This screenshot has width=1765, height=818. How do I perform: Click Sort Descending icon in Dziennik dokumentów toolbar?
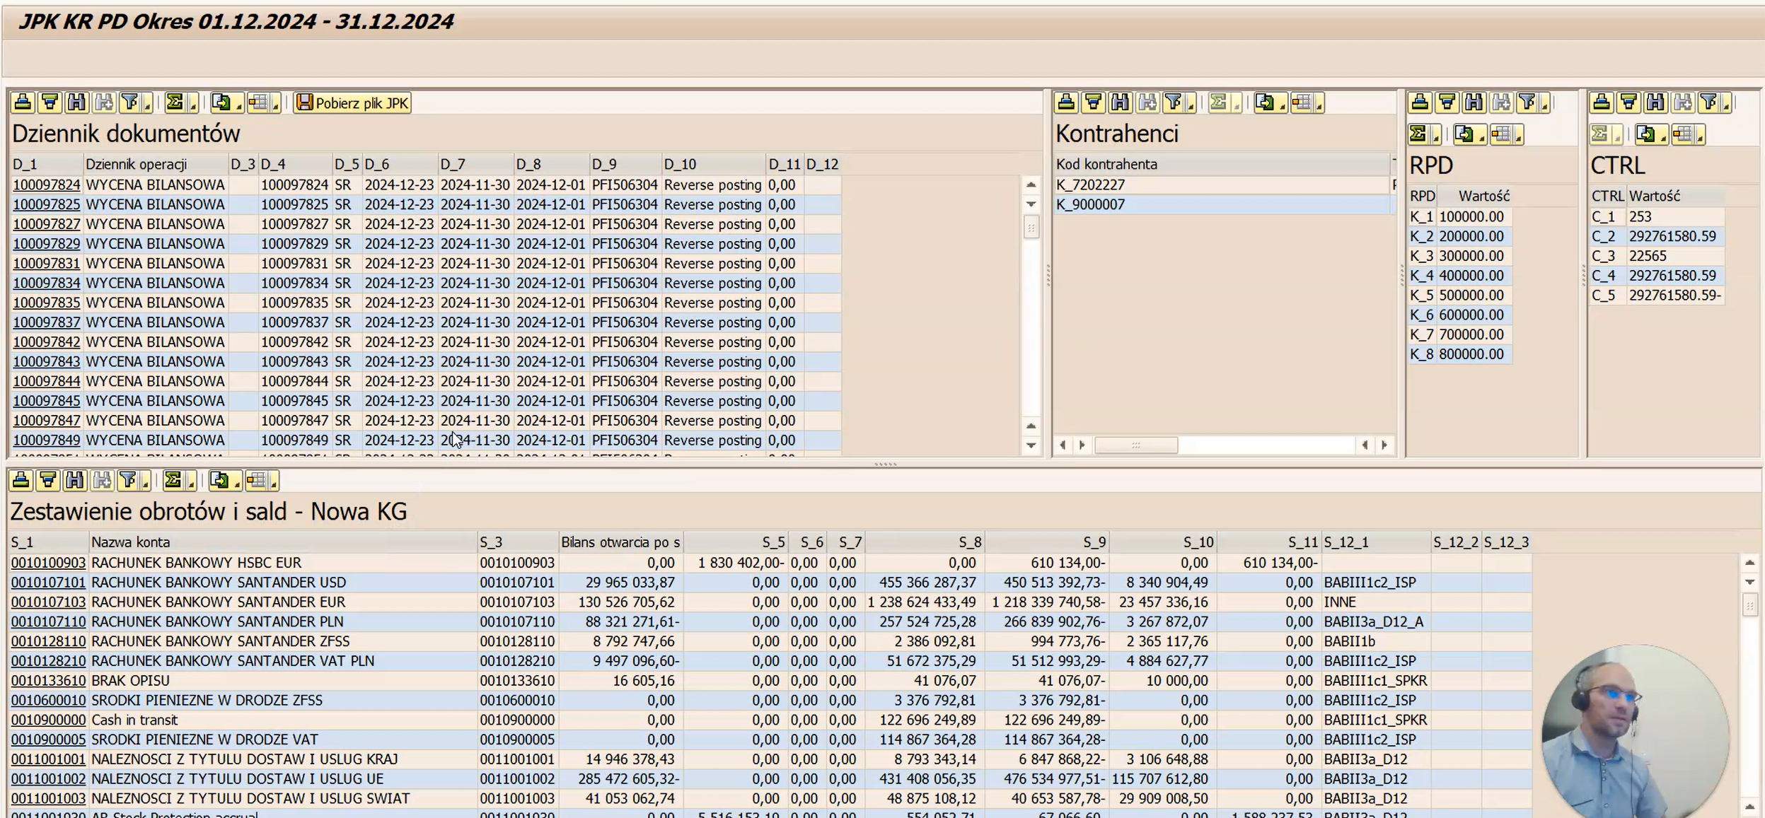[x=50, y=103]
